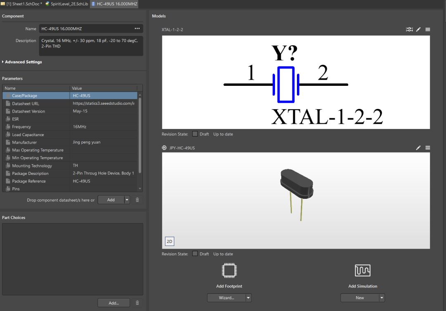446x311 pixels.
Task: Delete parameter with trash icon near Add
Action: pyautogui.click(x=137, y=200)
